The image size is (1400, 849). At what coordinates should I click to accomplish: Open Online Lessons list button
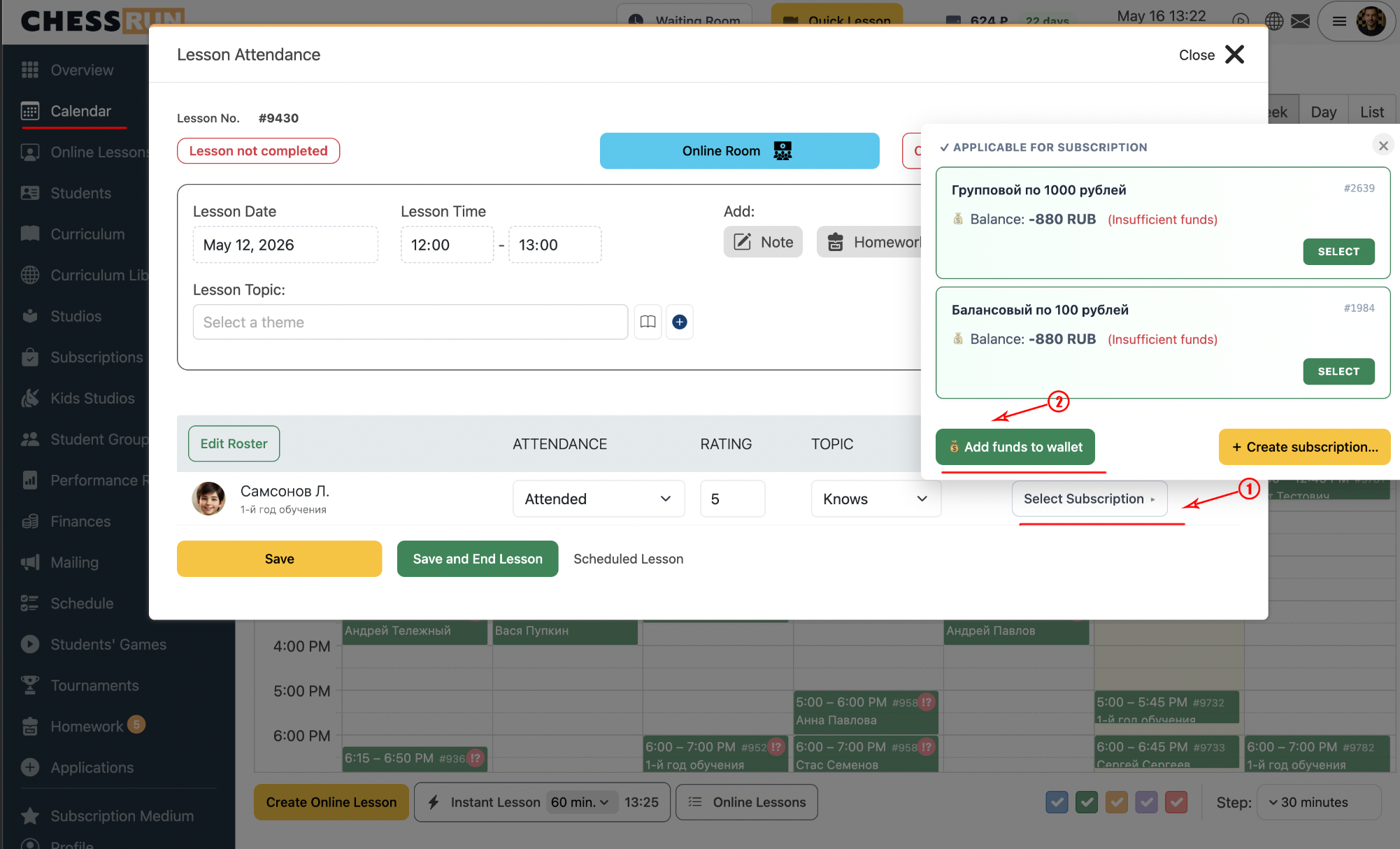click(747, 802)
